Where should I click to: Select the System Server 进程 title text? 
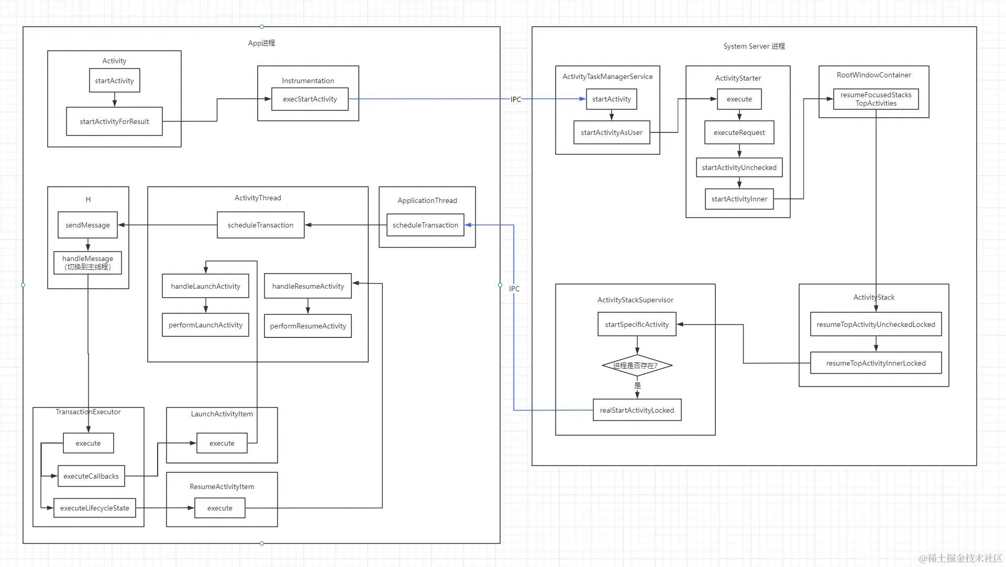[x=754, y=46]
